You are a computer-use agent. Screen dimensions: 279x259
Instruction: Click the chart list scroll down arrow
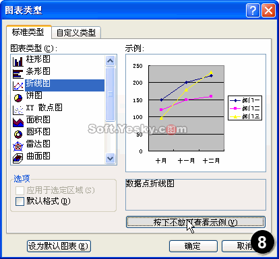[110, 159]
